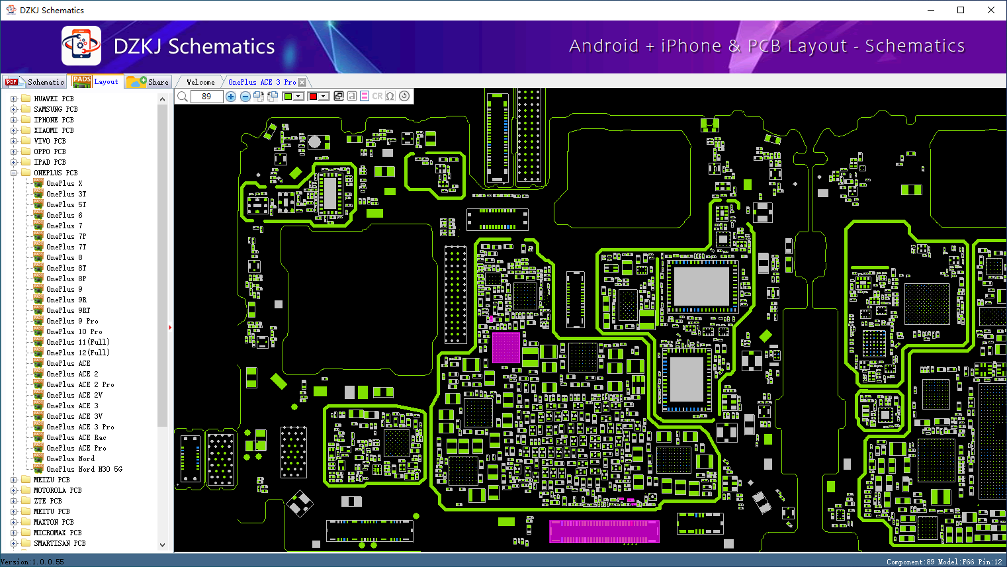Select the MICROMAX PCB folder

(58, 533)
